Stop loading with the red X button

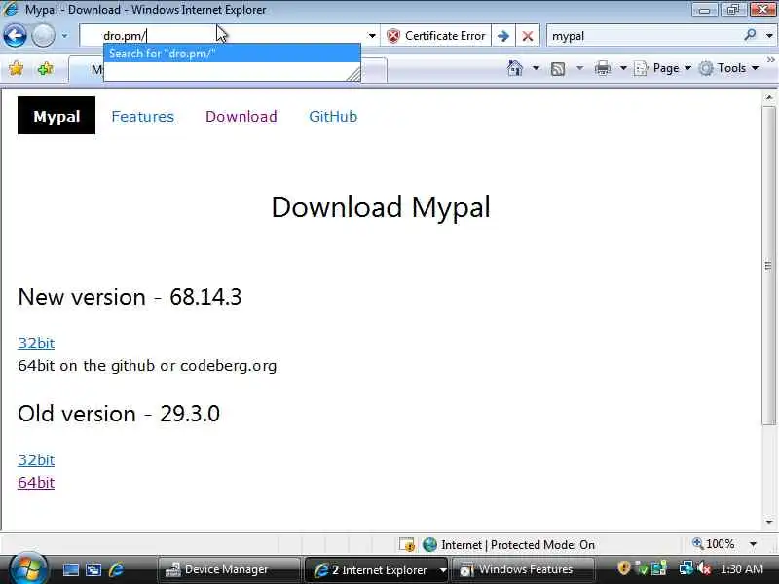coord(528,36)
